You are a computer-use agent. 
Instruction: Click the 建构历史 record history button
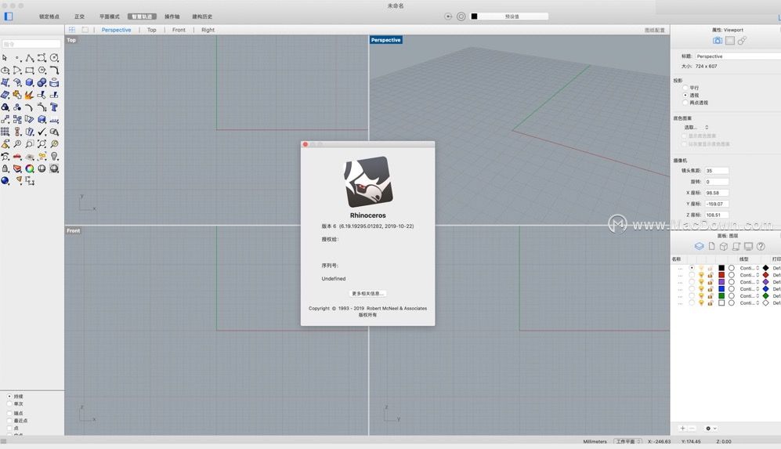[x=202, y=16]
